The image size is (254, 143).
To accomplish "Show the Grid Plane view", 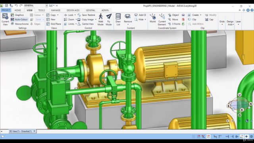I will [54, 24].
